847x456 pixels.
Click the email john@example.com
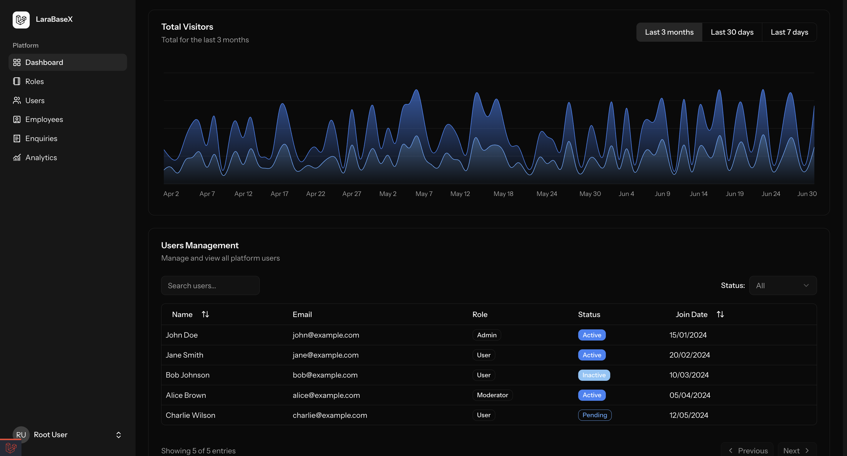tap(326, 335)
